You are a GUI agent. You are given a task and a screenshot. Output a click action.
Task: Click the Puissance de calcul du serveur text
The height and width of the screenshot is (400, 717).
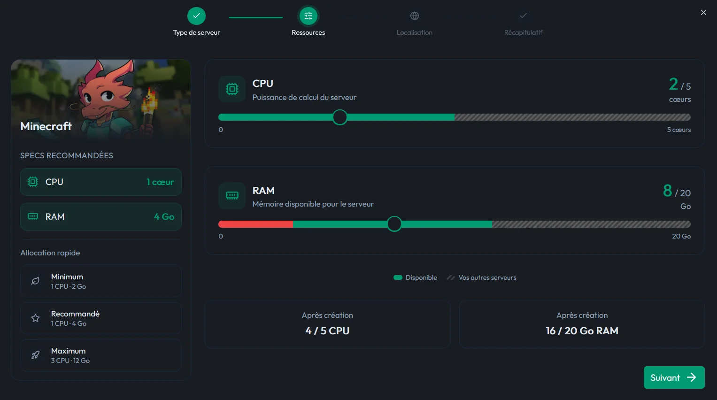click(x=304, y=97)
